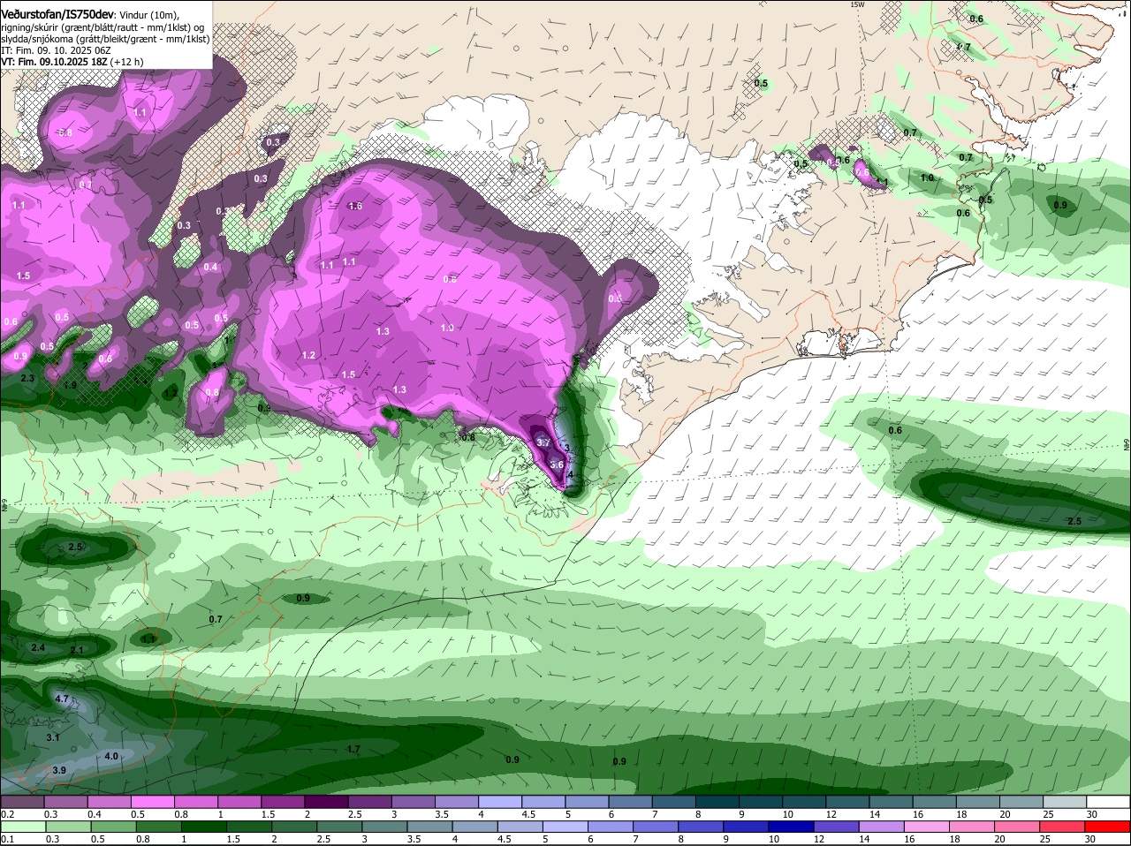Viewport: 1131px width, 846px height.
Task: Click the 3.1 precipitation value on the map
Action: tap(53, 737)
